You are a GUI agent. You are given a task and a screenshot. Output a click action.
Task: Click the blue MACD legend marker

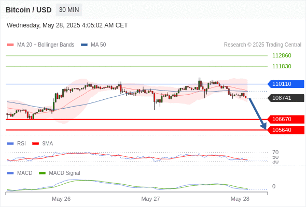tap(10, 173)
